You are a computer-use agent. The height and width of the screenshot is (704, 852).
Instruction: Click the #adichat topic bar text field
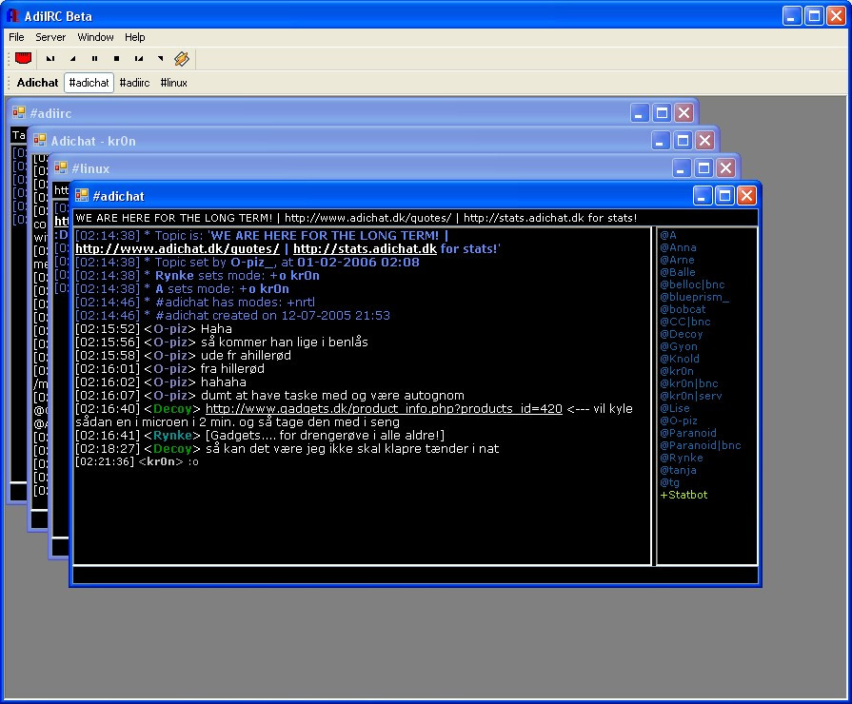tap(415, 218)
